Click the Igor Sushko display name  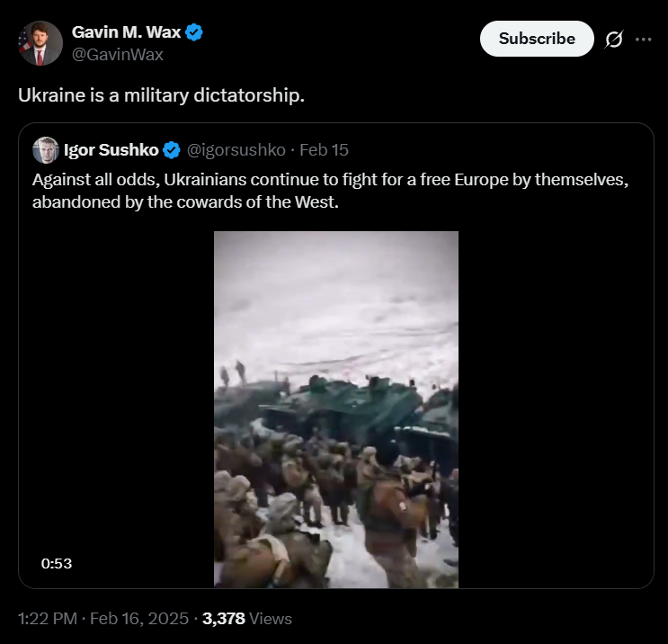(x=111, y=149)
